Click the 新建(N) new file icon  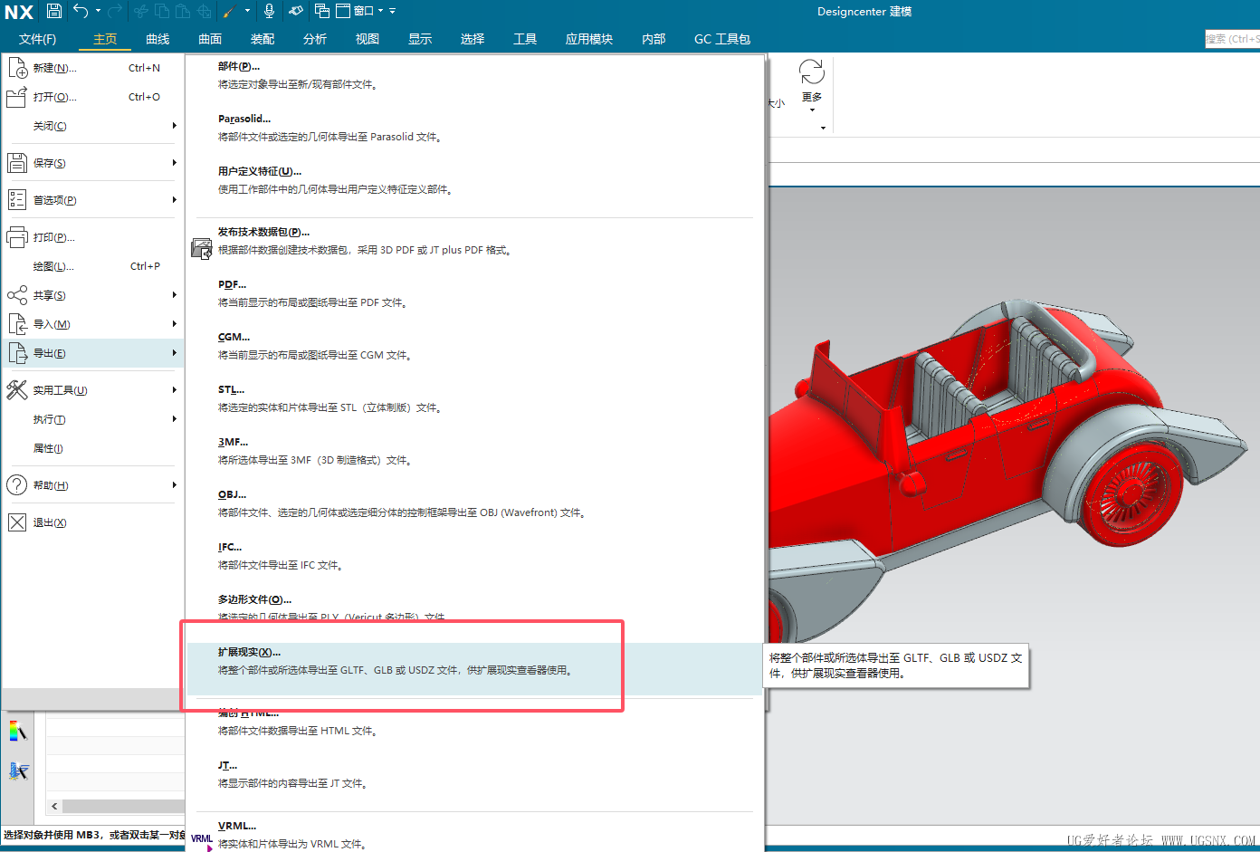click(x=17, y=68)
